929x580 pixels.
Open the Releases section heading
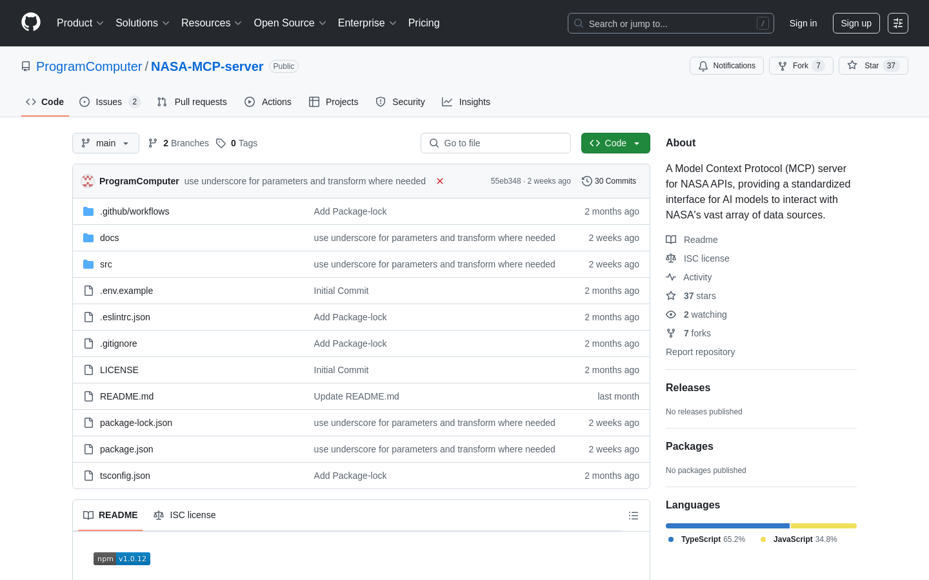[x=688, y=388]
